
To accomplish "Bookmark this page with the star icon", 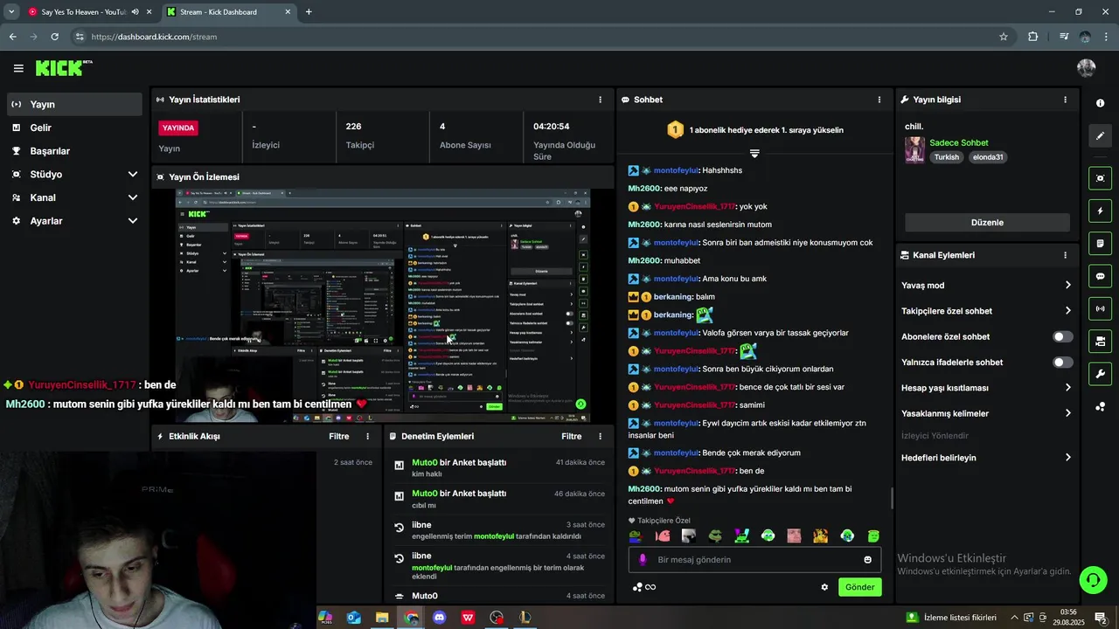I will 1004,37.
